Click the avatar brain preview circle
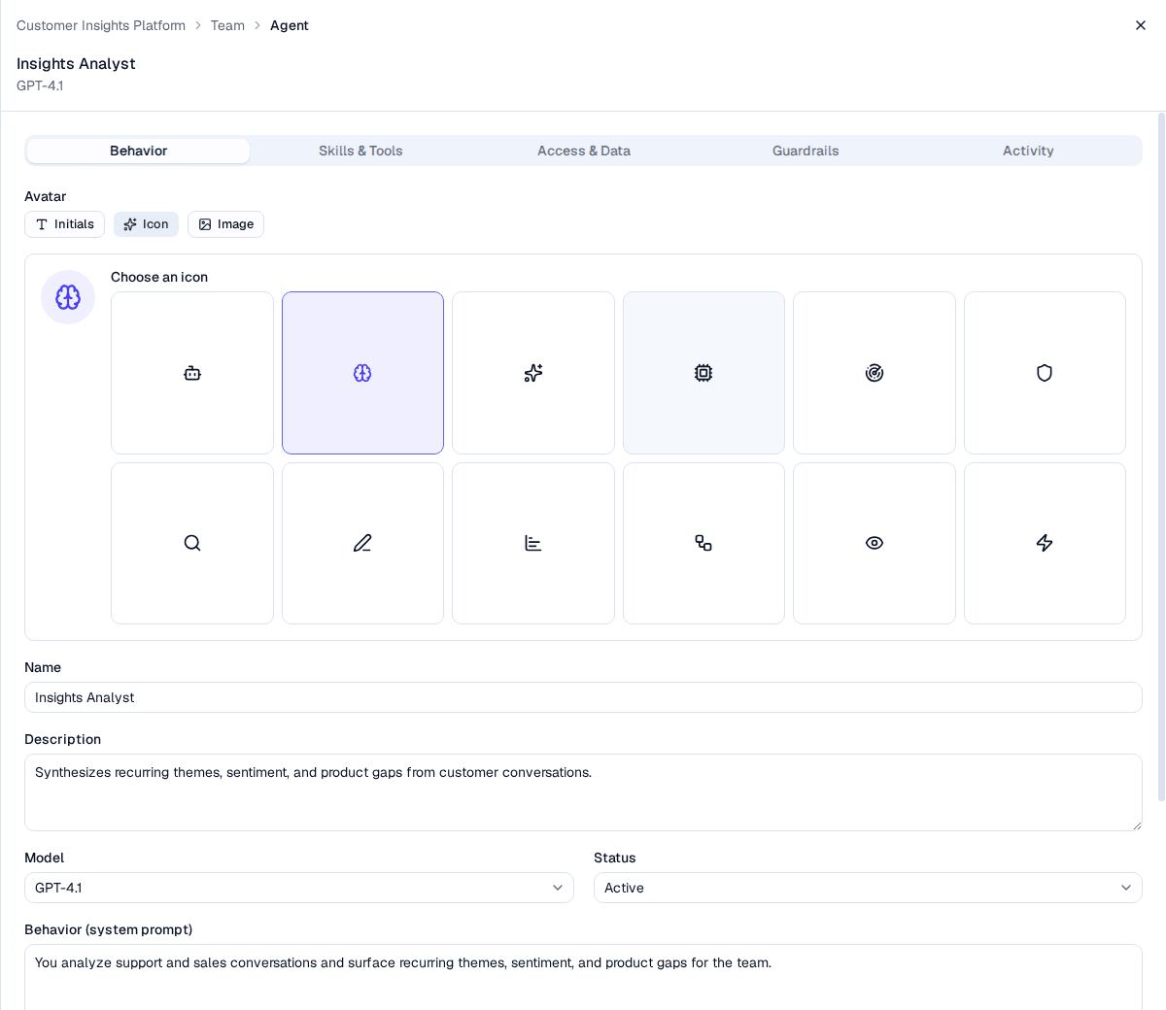Screen dimensions: 1166x1010 68,297
